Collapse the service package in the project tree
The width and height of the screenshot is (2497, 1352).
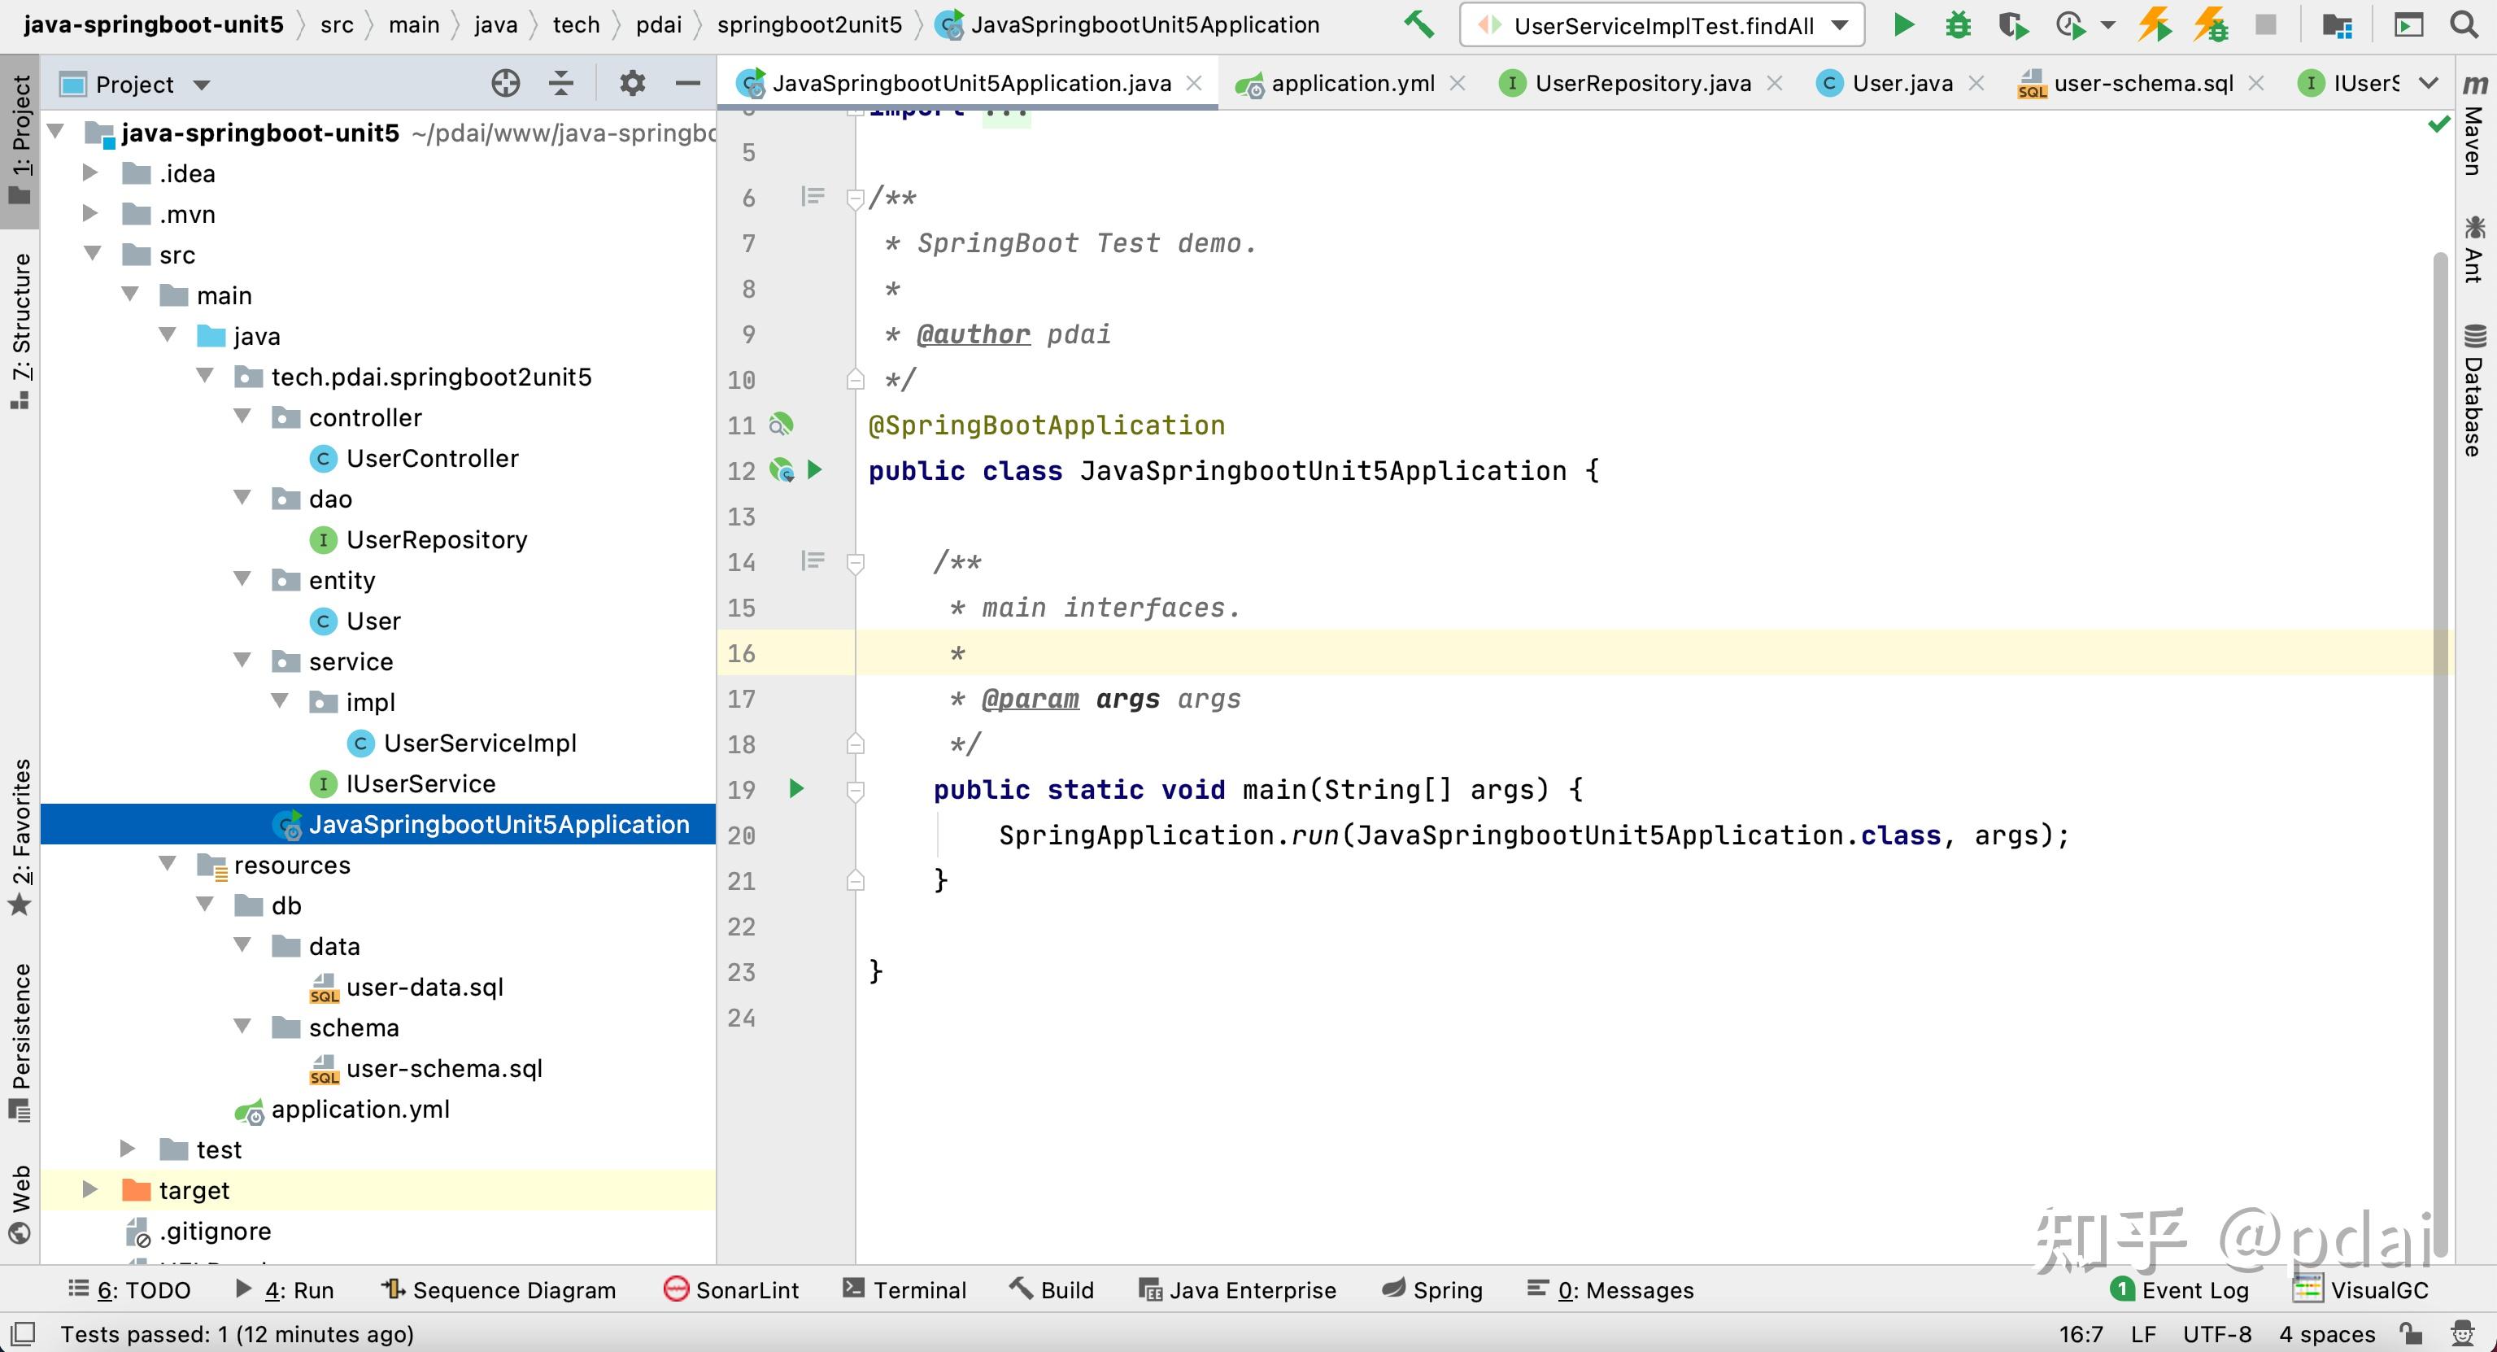pyautogui.click(x=242, y=660)
